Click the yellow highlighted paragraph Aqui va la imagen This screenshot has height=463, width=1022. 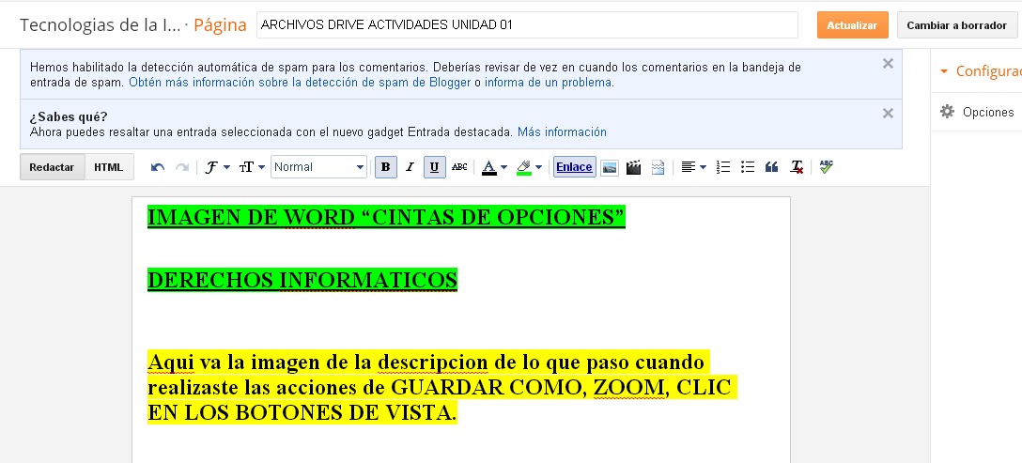point(441,387)
